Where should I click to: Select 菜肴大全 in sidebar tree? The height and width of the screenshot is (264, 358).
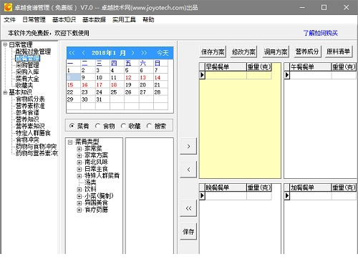tap(27, 79)
